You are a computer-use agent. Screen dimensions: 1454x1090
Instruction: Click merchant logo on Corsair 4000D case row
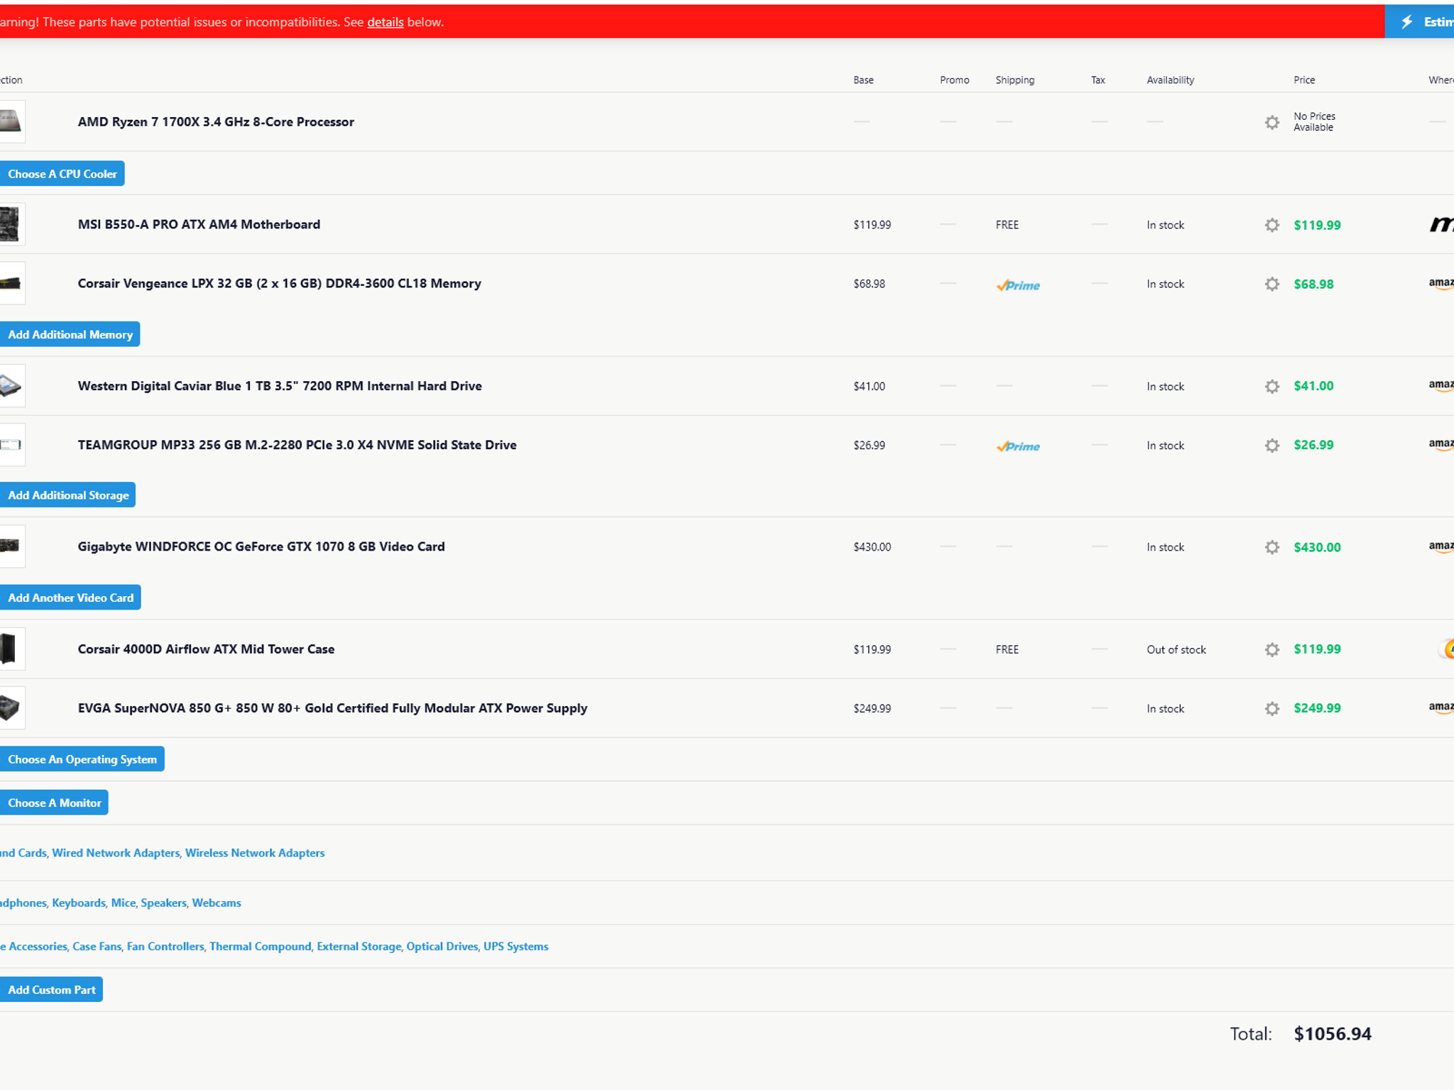1447,649
